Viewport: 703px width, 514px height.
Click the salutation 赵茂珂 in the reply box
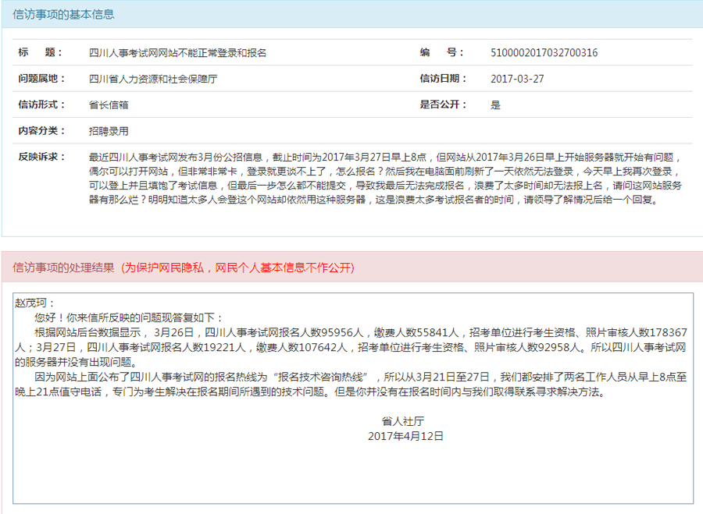coord(35,303)
